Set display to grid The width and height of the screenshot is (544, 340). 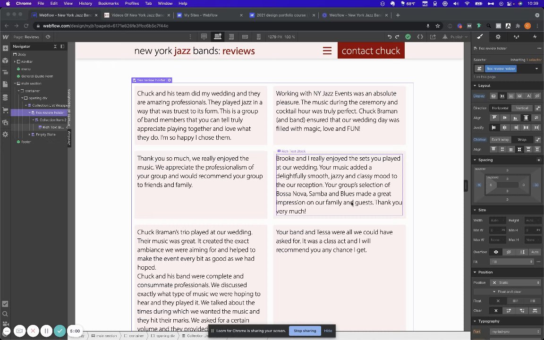pyautogui.click(x=511, y=96)
